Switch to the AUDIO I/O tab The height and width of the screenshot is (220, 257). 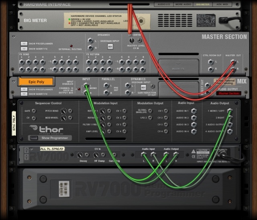[x=164, y=4]
